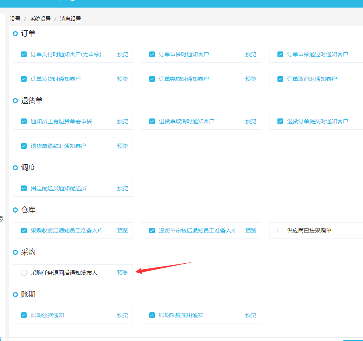Open 系统设置 breadcrumb link
This screenshot has width=363, height=341.
coord(40,19)
